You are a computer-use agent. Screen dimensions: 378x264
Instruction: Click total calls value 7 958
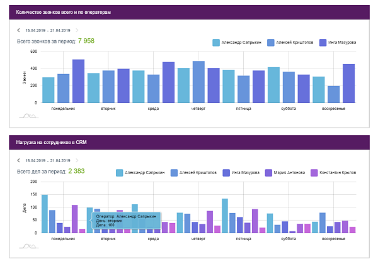(86, 41)
